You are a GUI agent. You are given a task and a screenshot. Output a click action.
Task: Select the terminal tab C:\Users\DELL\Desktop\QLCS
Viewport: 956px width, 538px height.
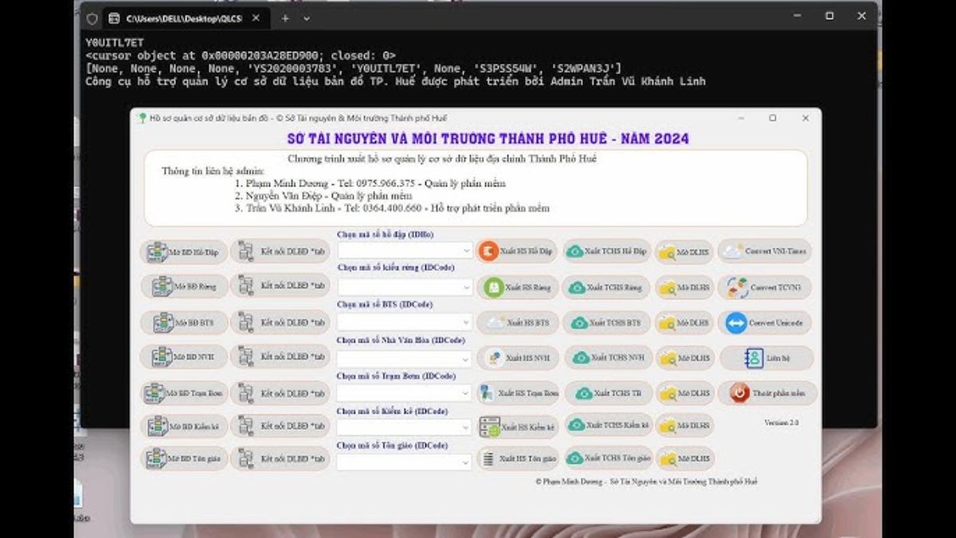tap(184, 18)
